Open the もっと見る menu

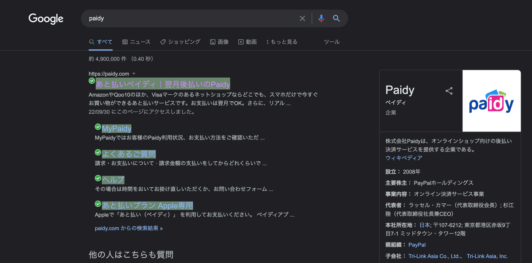pos(282,42)
